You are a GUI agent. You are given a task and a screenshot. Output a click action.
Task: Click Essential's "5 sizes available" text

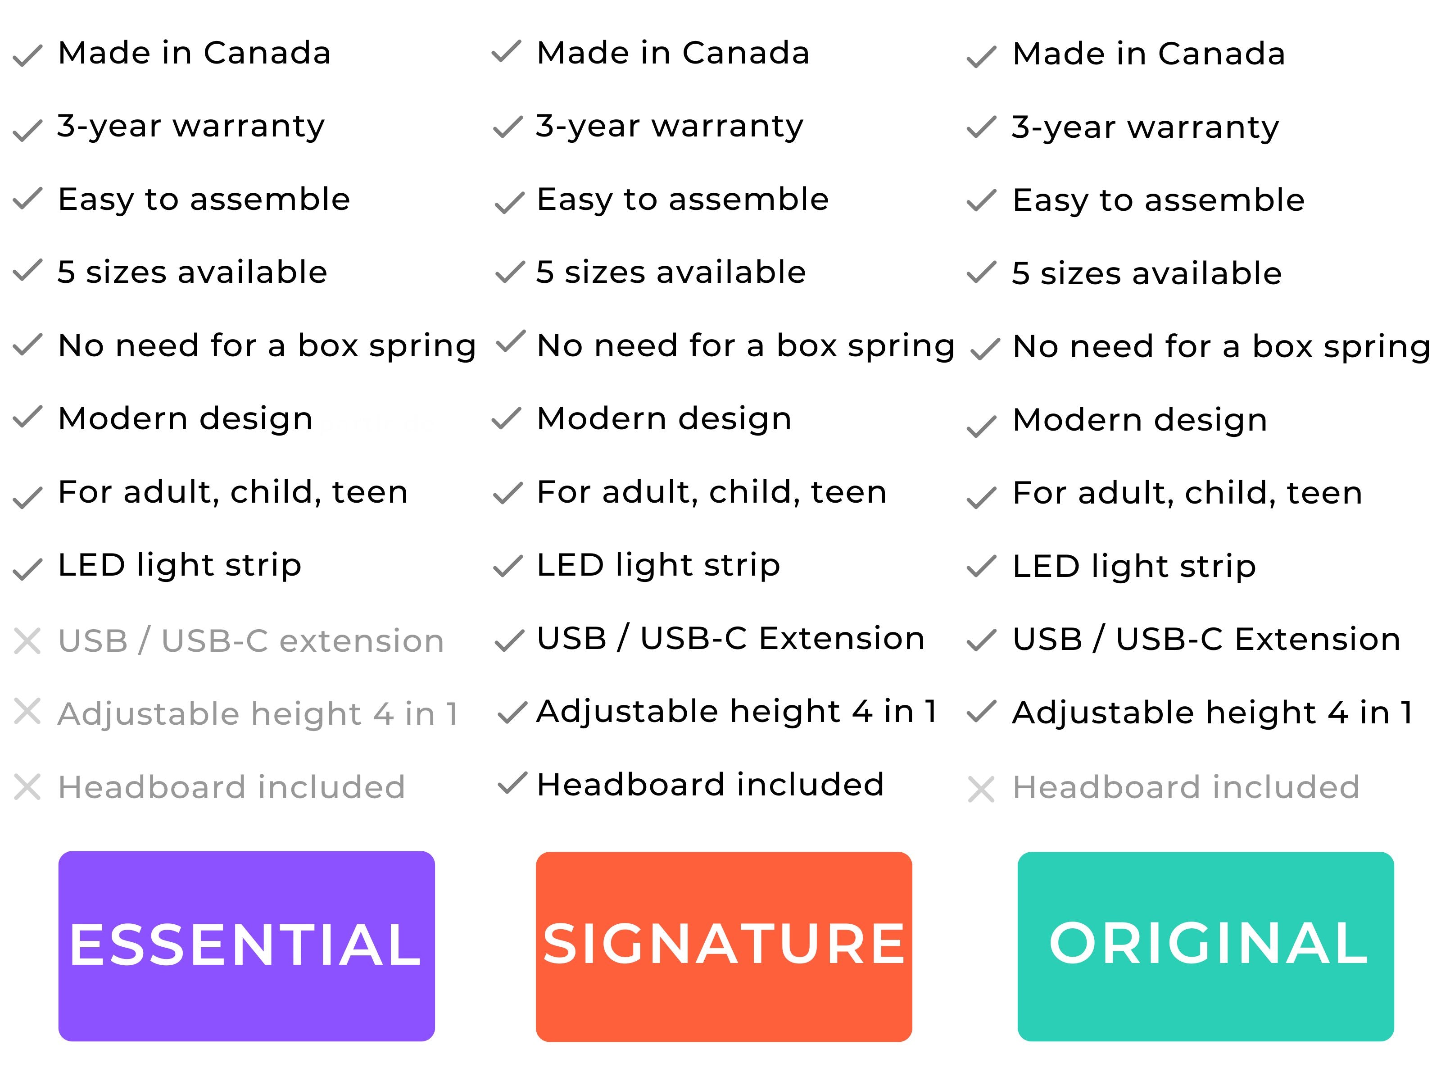pos(192,272)
